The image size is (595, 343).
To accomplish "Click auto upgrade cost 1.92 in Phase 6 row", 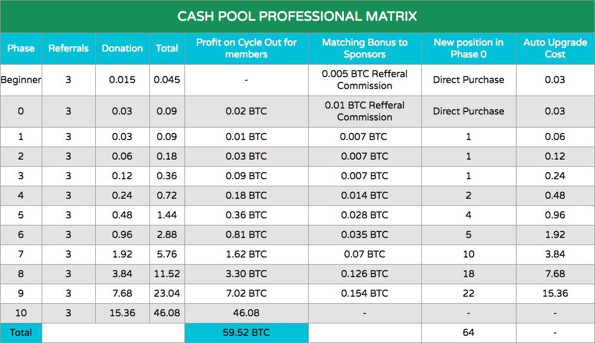I will coord(555,235).
